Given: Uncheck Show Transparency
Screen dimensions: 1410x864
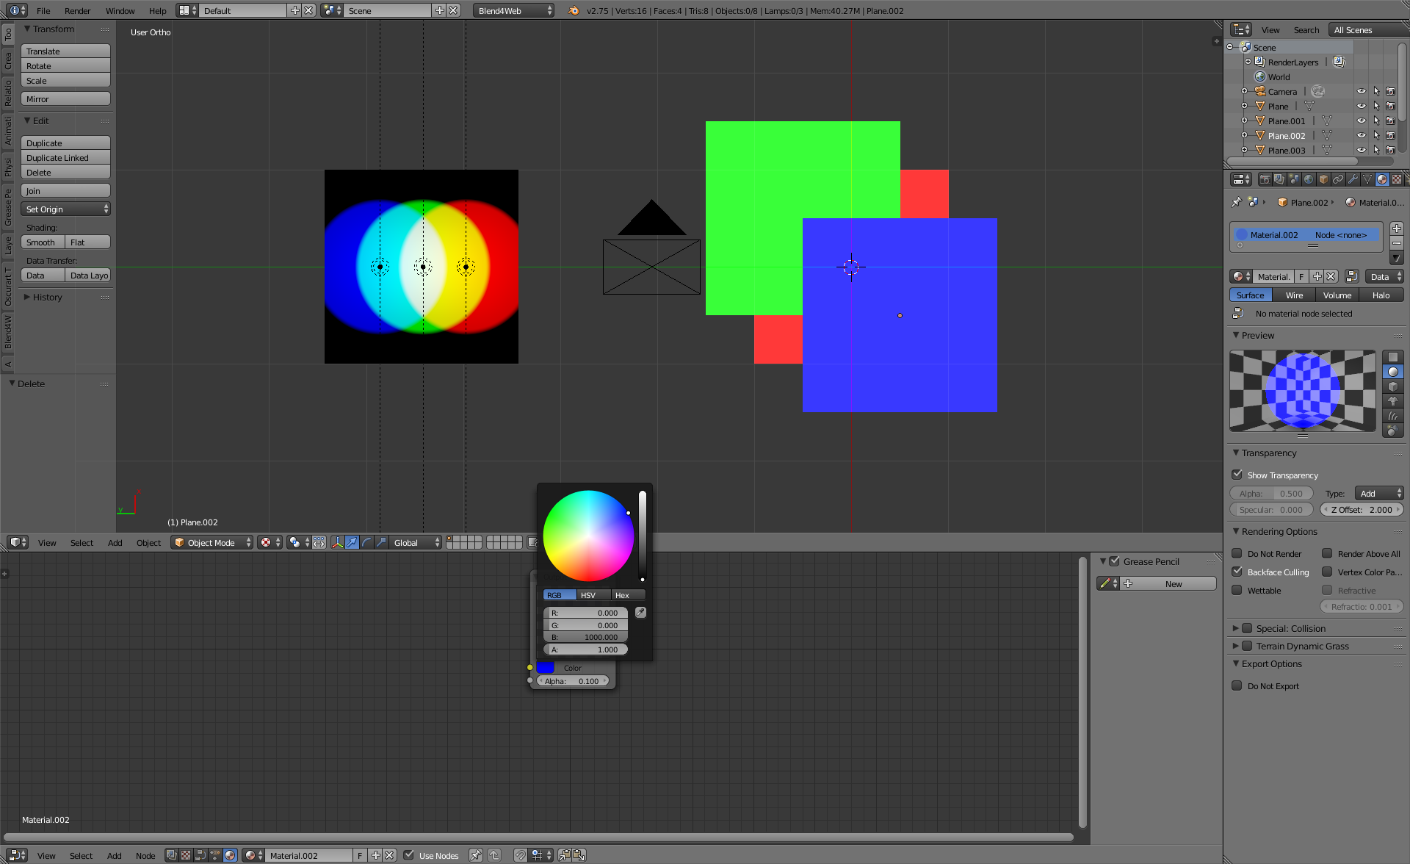Looking at the screenshot, I should pyautogui.click(x=1238, y=475).
